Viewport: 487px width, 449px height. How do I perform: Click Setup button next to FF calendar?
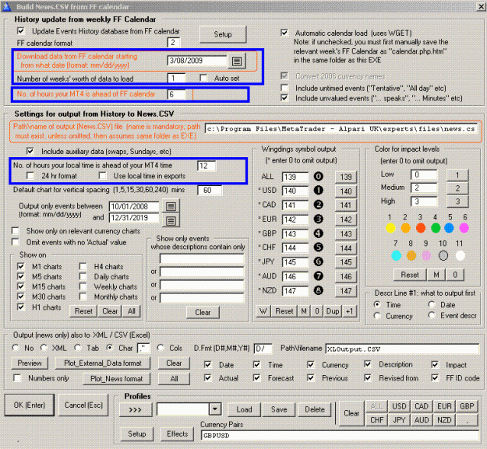(x=223, y=34)
